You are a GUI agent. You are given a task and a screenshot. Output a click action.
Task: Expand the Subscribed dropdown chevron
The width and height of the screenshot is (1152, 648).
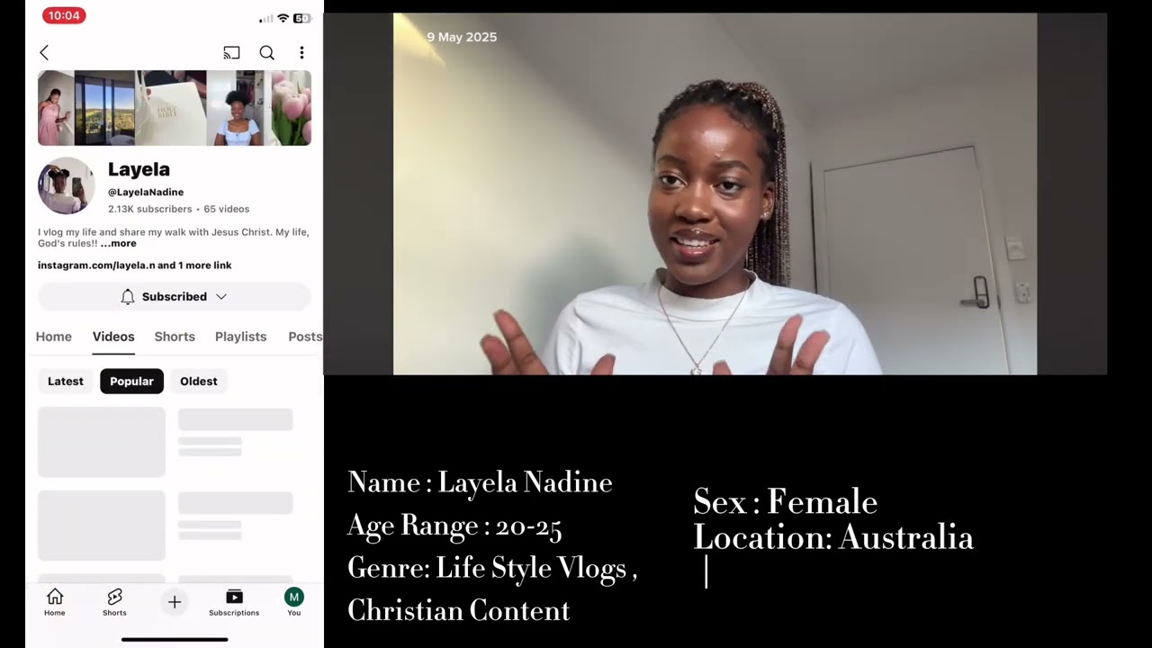221,296
